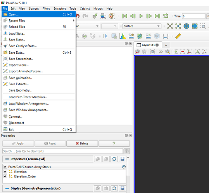This screenshot has width=209, height=193.
Task: Click the Time value input field
Action: [x=193, y=16]
